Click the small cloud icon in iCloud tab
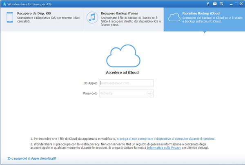Image resolution: width=245 pixels, height=165 pixels. [x=174, y=17]
